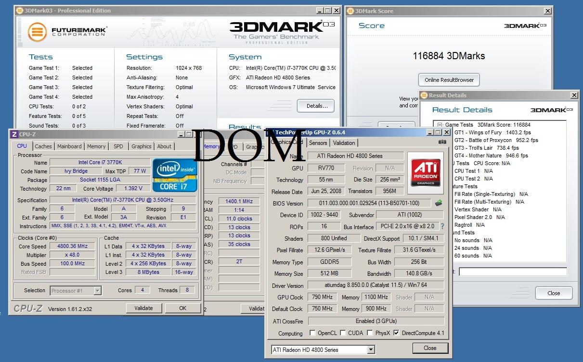Switch to the Mainboard tab in CPU-Z
This screenshot has width=583, height=362.
tap(69, 146)
